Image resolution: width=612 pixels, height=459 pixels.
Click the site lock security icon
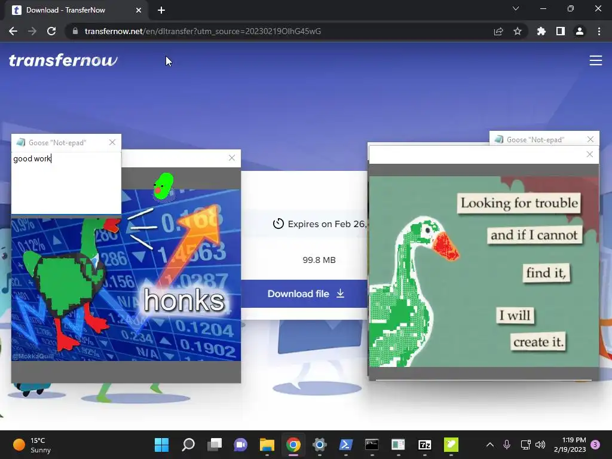75,31
